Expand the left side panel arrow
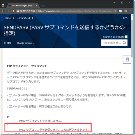Screen dimensions: 135x135 tap(2, 97)
